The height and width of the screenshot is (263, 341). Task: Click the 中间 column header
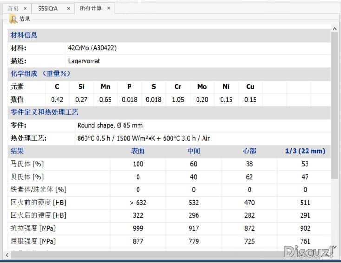(194, 151)
